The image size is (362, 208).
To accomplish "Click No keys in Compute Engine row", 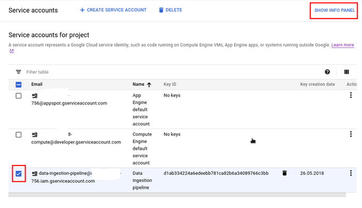I will [x=172, y=134].
